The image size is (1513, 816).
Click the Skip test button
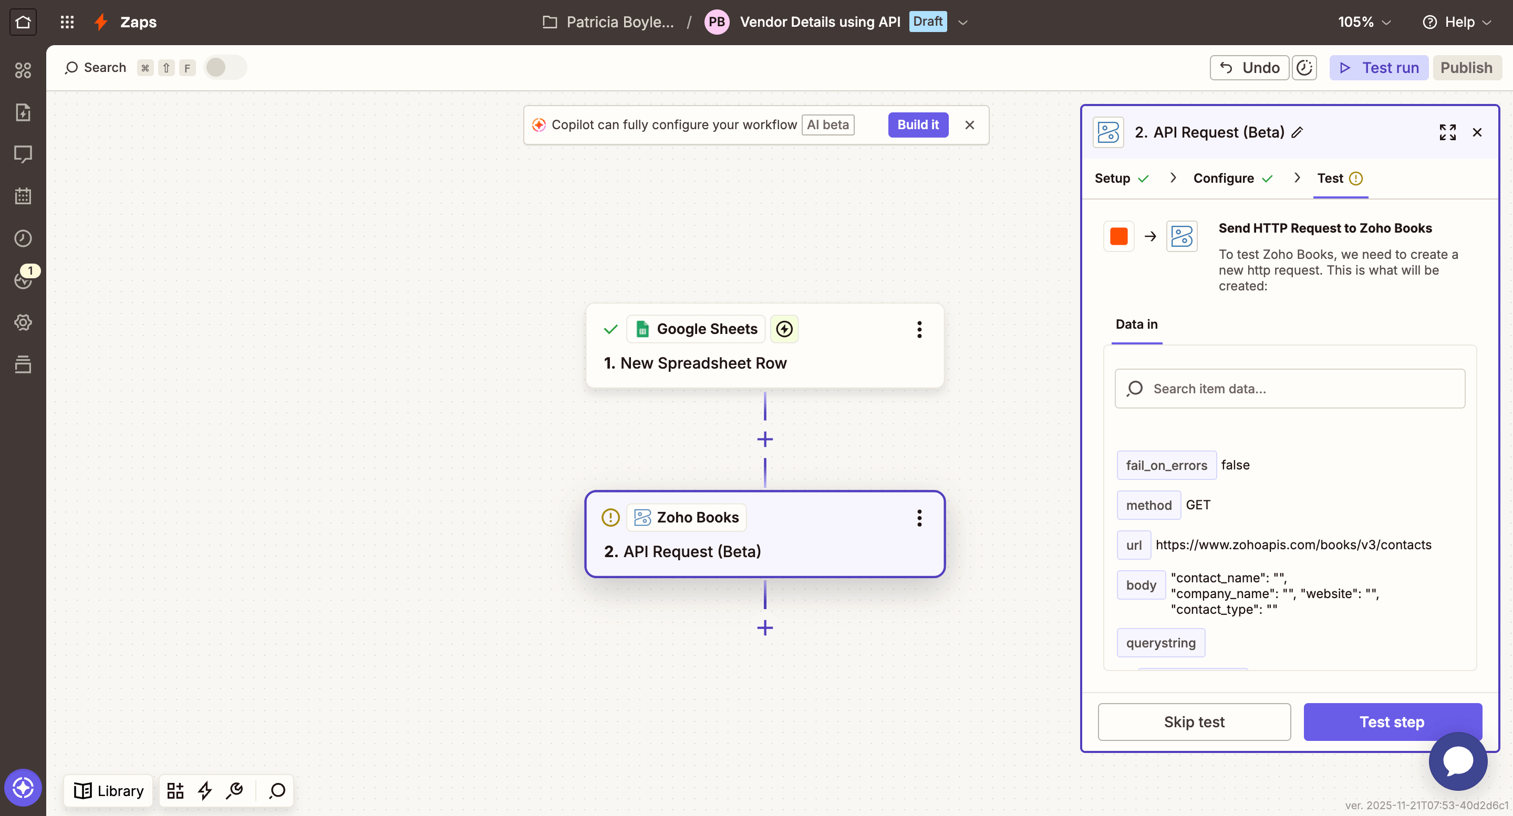pyautogui.click(x=1194, y=721)
